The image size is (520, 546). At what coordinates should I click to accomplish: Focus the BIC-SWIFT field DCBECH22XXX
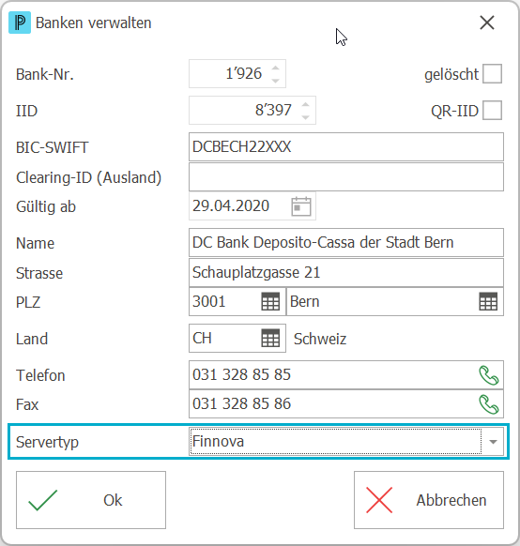click(x=346, y=147)
